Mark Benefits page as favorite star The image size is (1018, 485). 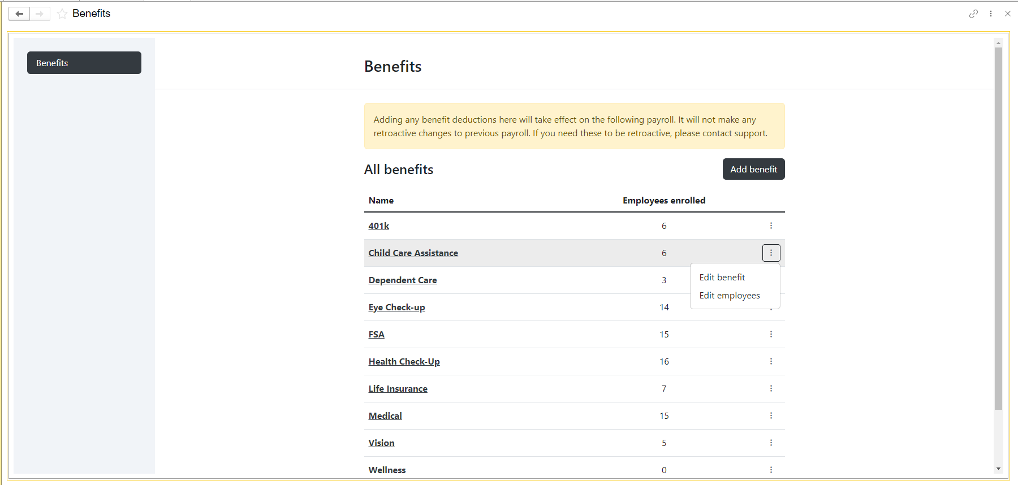point(62,14)
